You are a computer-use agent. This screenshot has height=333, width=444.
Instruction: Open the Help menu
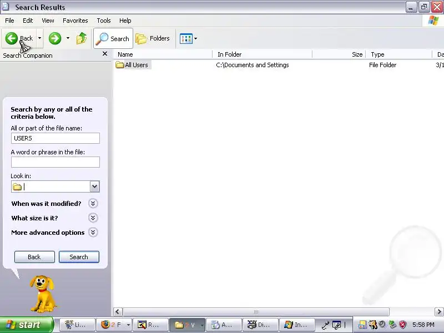pyautogui.click(x=125, y=21)
